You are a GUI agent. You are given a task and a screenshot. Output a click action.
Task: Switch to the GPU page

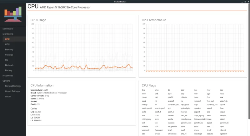click(7, 44)
